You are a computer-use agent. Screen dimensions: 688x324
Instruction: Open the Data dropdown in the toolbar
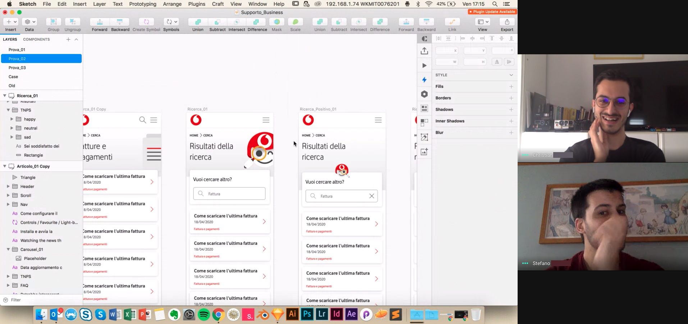pyautogui.click(x=29, y=22)
